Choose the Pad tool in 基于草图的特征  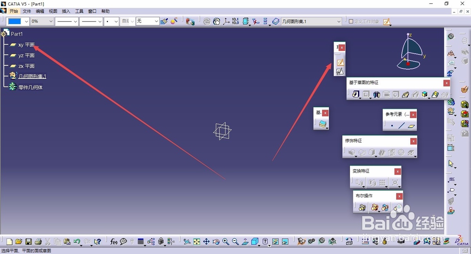[356, 95]
